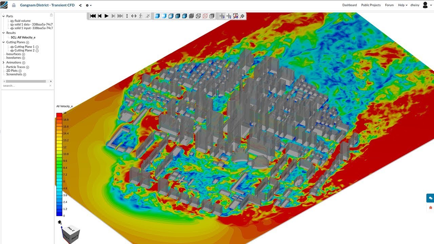Screen dimensions: 434x244
Task: Click the dark blue bottom legend swatch
Action: (x=59, y=214)
